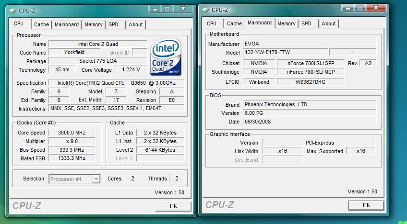Click the L1 Data value 2 x 32 KBytes
Screen dimensions: 407x224
[x=160, y=133]
